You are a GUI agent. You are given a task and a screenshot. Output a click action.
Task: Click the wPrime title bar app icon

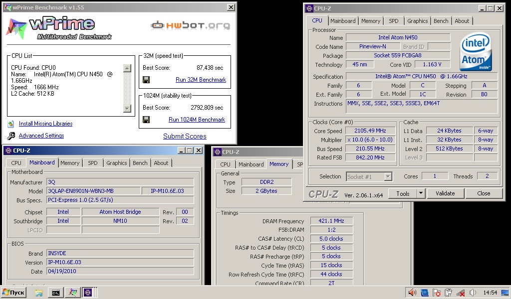7,7
